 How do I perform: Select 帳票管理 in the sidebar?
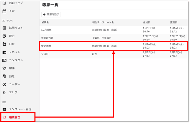point(14,117)
